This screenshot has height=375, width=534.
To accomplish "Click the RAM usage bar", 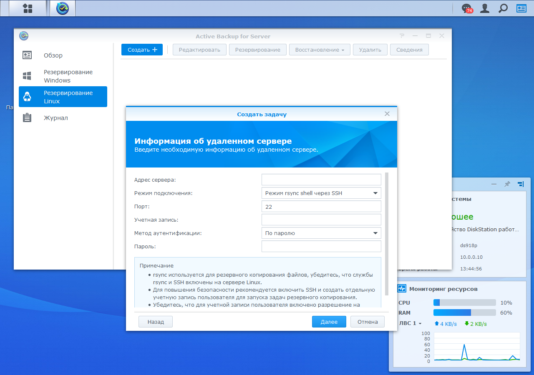I will tap(465, 312).
